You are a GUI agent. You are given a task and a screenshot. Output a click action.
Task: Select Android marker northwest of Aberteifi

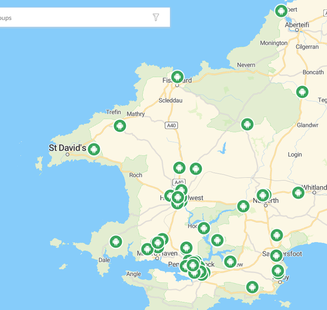click(x=281, y=11)
